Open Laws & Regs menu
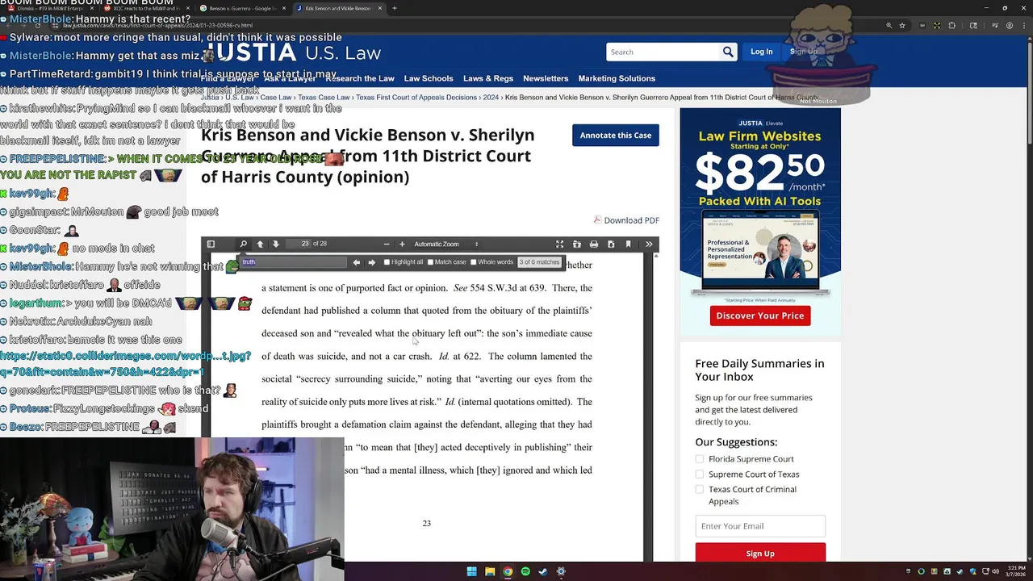The width and height of the screenshot is (1033, 581). coord(488,78)
